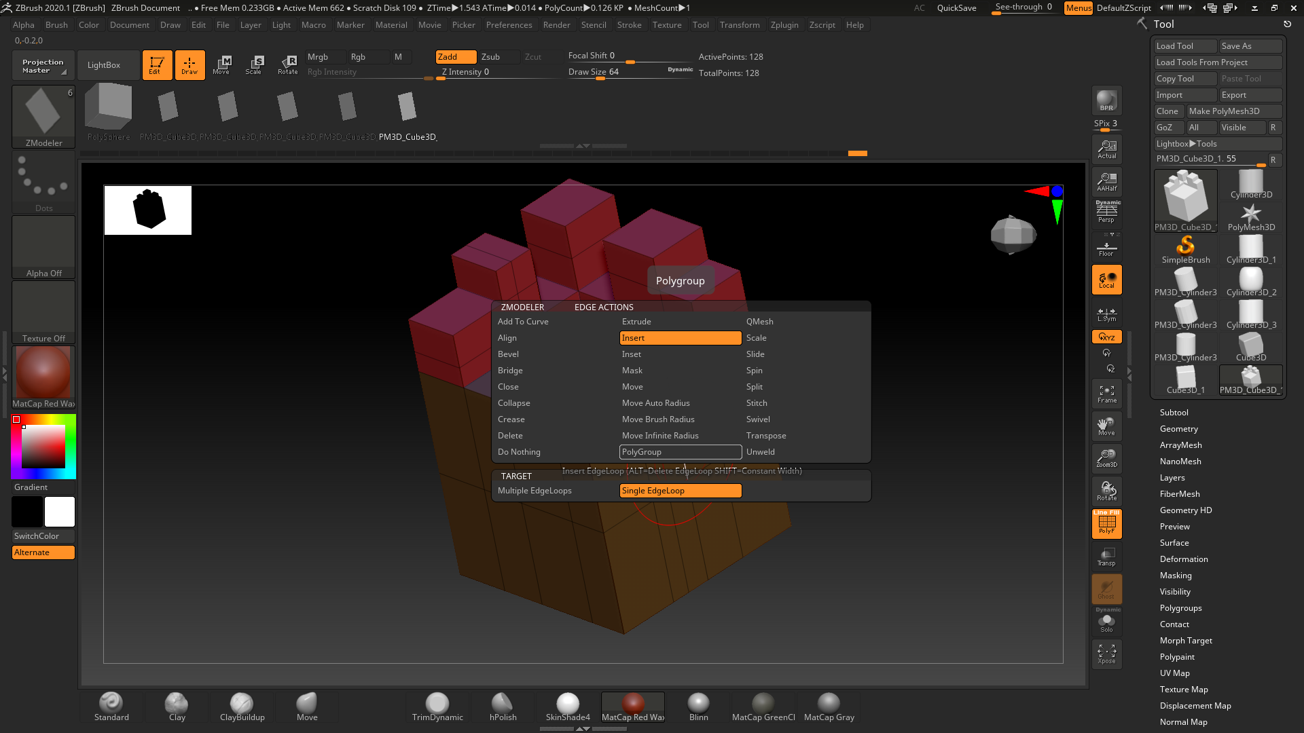Expand the Geometry section

tap(1179, 428)
